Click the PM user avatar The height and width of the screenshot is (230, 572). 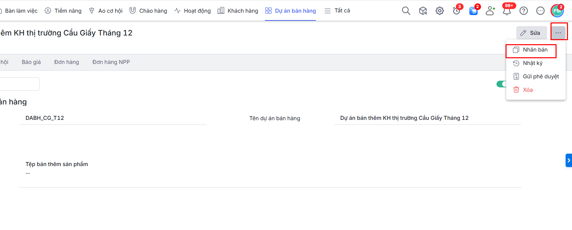[x=557, y=11]
